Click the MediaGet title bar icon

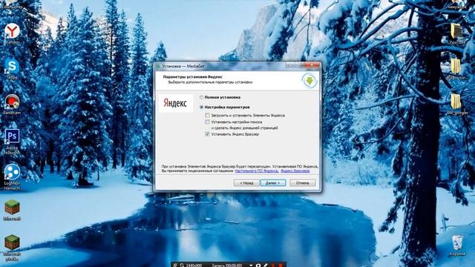pyautogui.click(x=158, y=66)
